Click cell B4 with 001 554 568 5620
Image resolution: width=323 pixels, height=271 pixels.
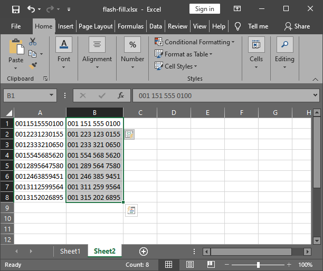click(94, 155)
